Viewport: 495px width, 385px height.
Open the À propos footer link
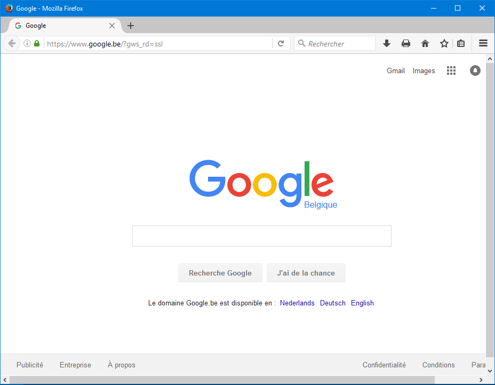(x=121, y=365)
